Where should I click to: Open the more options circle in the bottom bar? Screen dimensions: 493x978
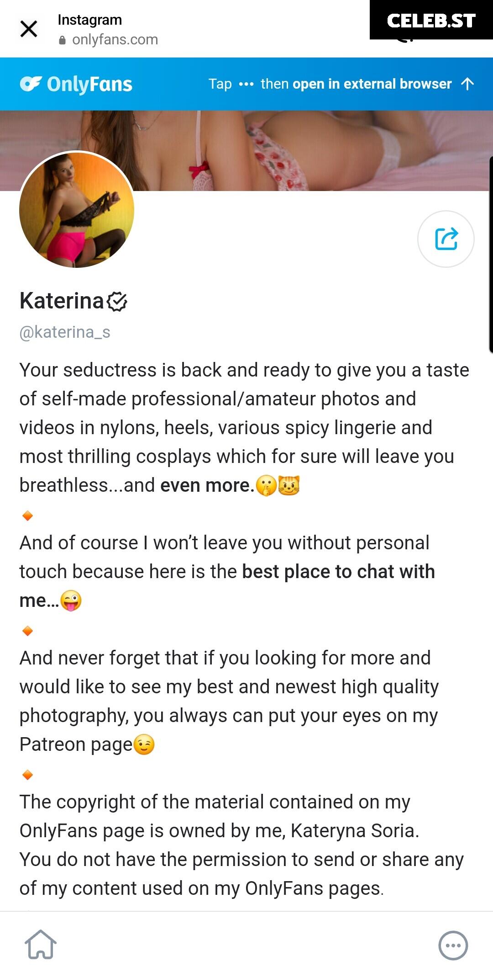453,945
